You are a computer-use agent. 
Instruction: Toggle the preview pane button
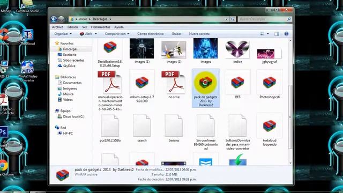click(277, 34)
